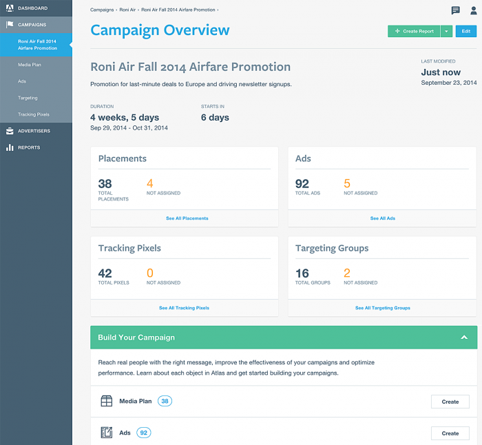This screenshot has height=445, width=482.
Task: Click the Campaigns flag icon
Action: [x=10, y=25]
